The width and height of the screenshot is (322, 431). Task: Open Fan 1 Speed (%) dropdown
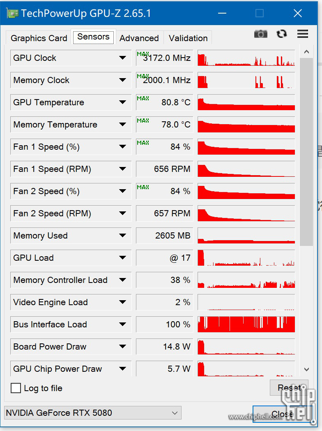(x=122, y=146)
